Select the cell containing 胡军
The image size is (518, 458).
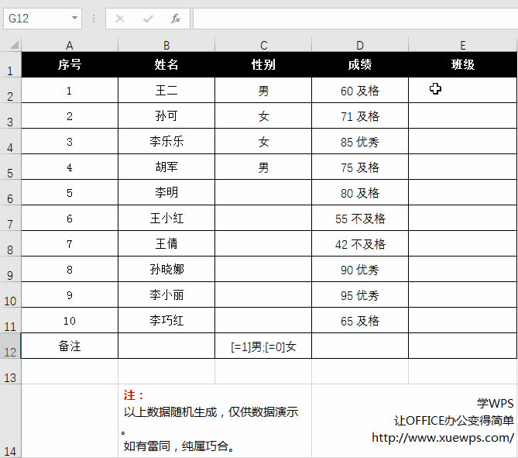166,167
